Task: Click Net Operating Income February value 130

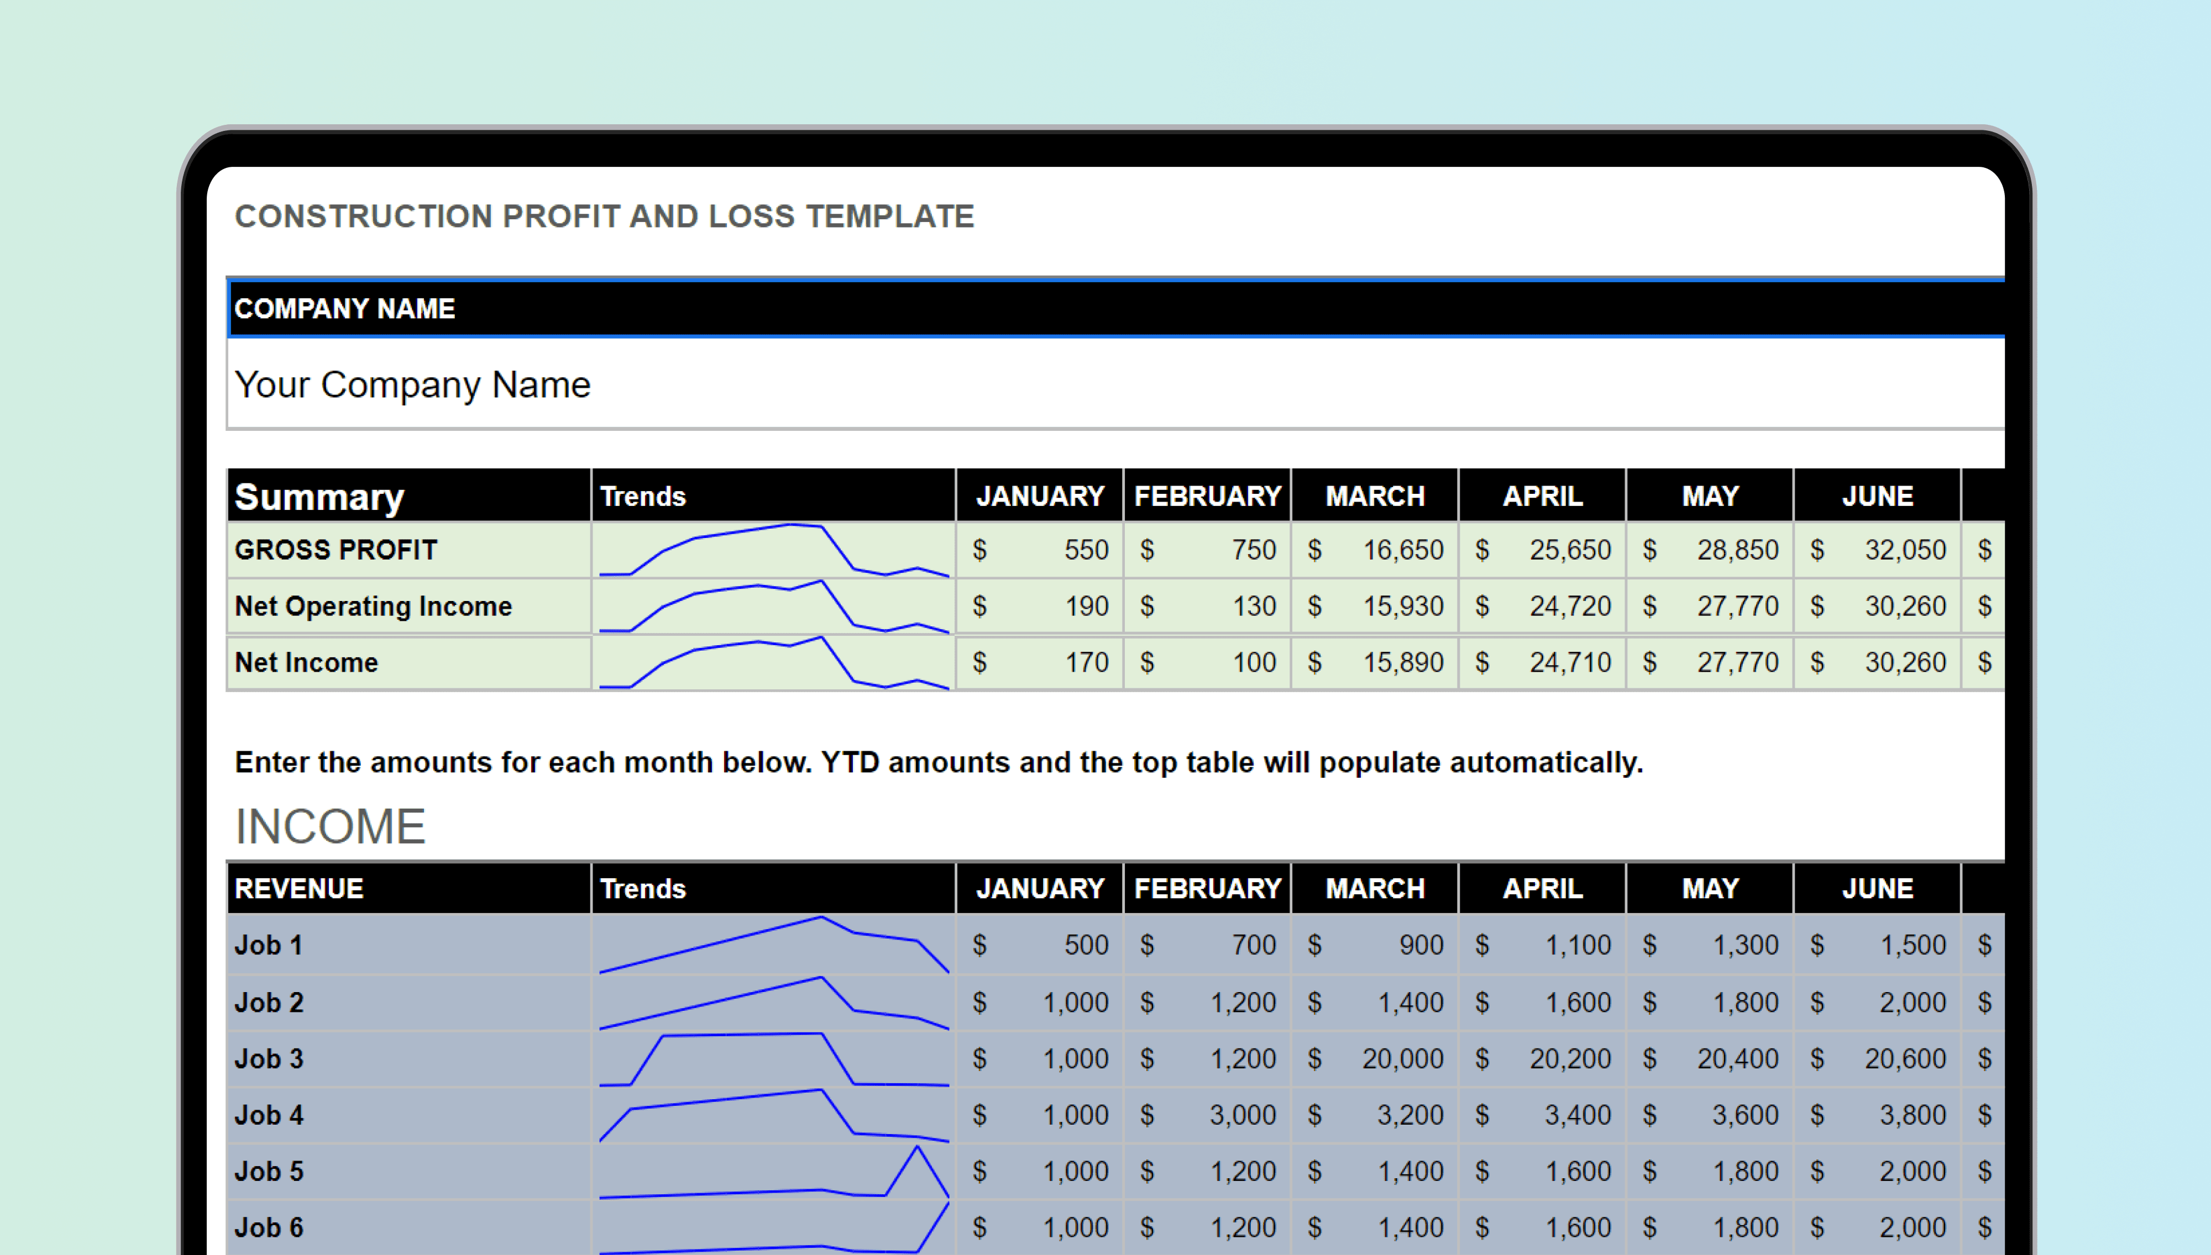Action: (1207, 606)
